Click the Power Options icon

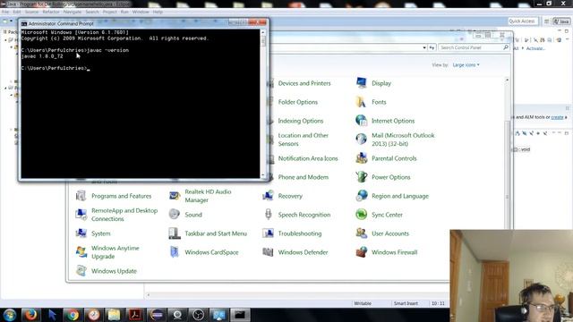pos(362,177)
